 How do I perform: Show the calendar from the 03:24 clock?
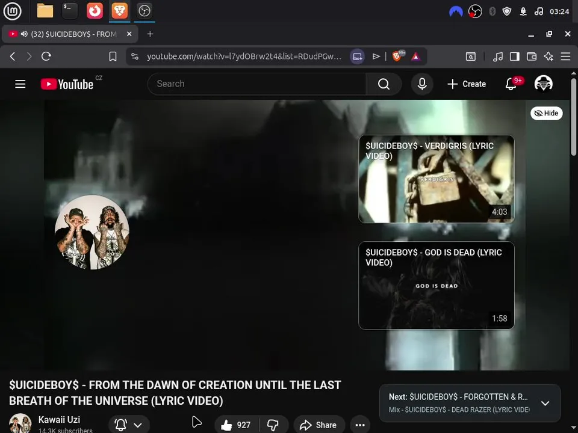click(x=559, y=11)
